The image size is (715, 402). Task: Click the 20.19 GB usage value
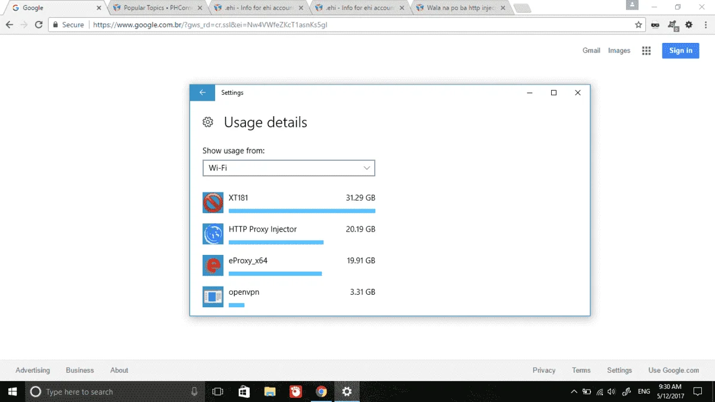(x=360, y=229)
